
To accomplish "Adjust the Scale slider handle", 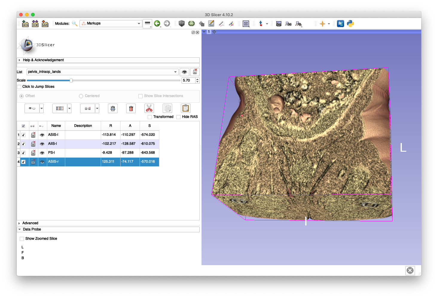I will 71,80.
